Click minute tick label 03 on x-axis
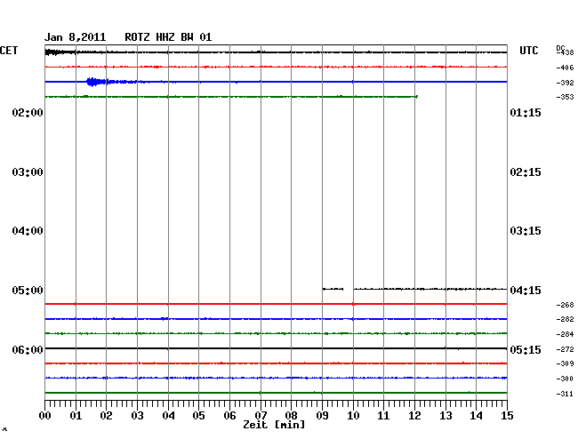This screenshot has width=578, height=439. coord(137,416)
